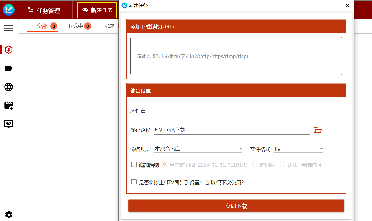Browse save path with folder icon

[318, 130]
